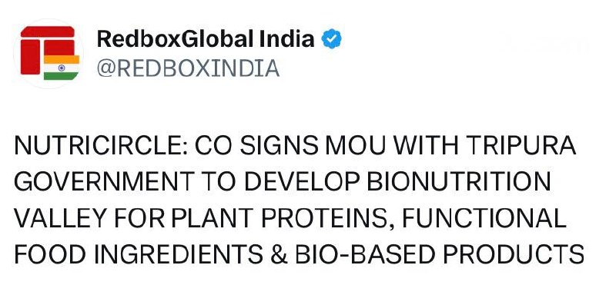Click the ampersand symbol in tweet

click(279, 254)
